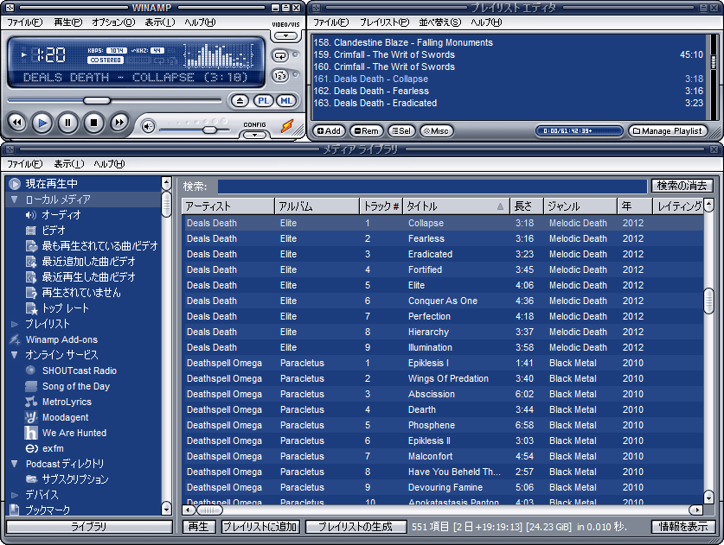Stop playback in Winamp
724x545 pixels.
(x=93, y=123)
